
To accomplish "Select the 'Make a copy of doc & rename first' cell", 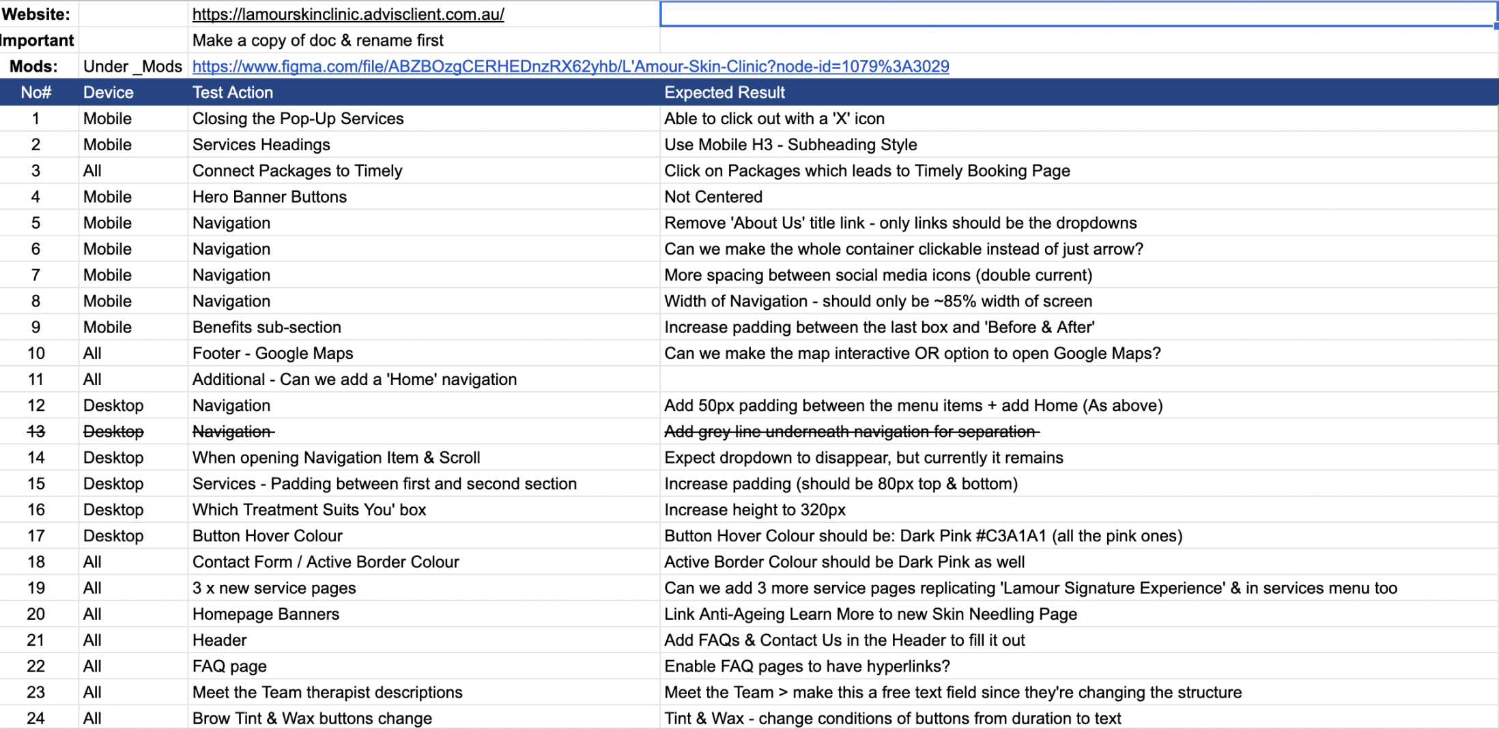I will pos(424,40).
